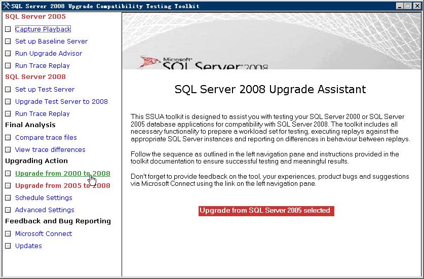
Task: Click the SQL Server 2005 section heading
Action: [x=35, y=17]
